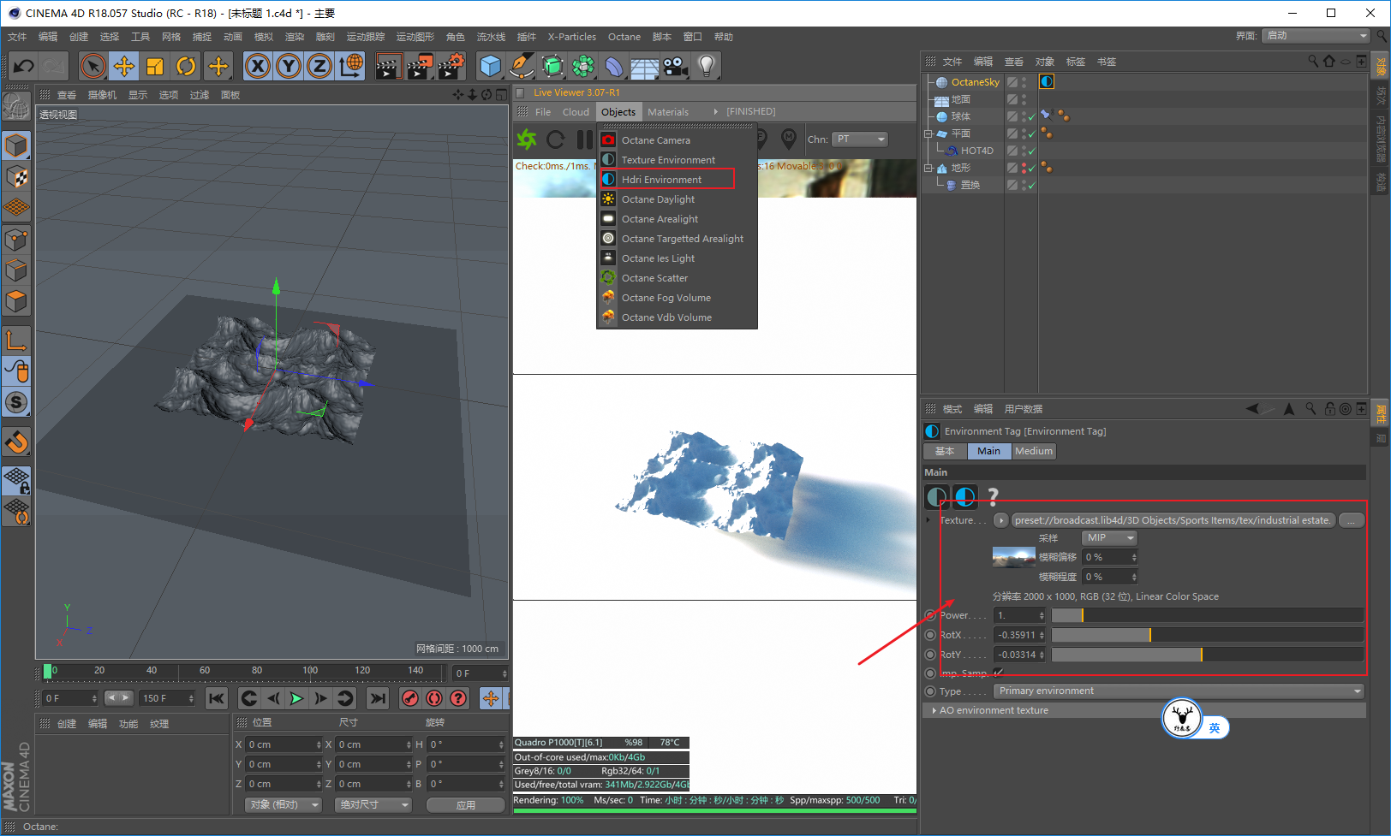Viewport: 1391px width, 836px height.
Task: Adjust the Power slider
Action: pos(1207,615)
